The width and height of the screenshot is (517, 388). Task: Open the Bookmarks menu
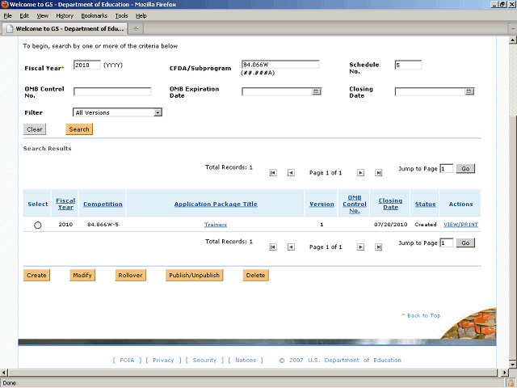pyautogui.click(x=95, y=16)
